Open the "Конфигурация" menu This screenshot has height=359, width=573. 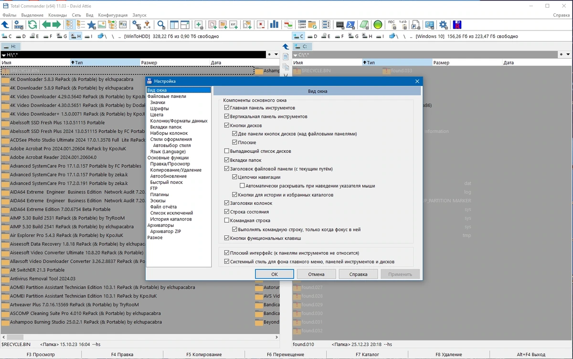(x=113, y=15)
